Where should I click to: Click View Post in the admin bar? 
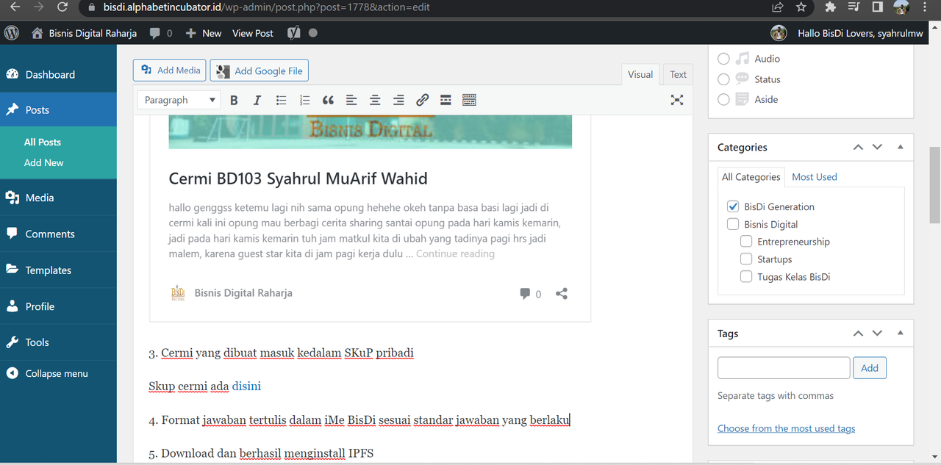point(253,33)
